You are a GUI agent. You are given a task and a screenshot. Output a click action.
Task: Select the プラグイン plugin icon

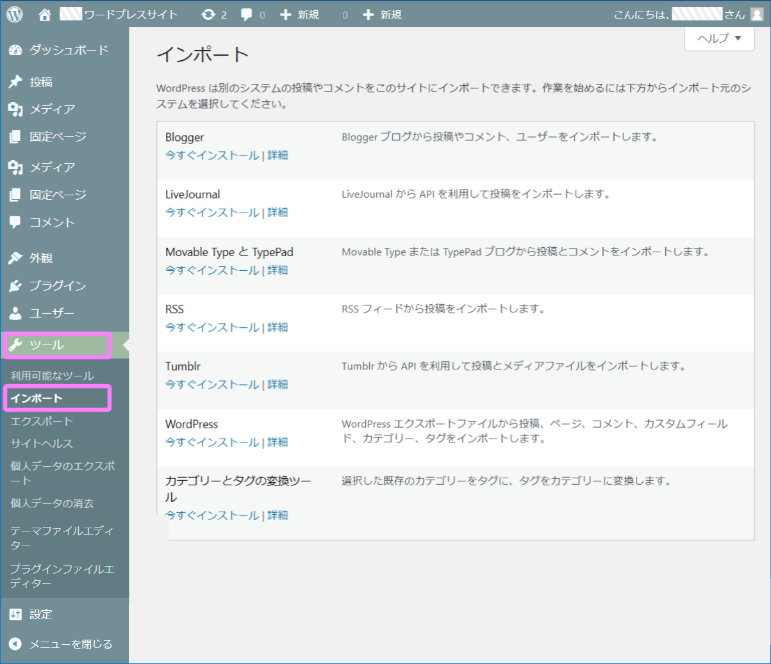point(16,286)
